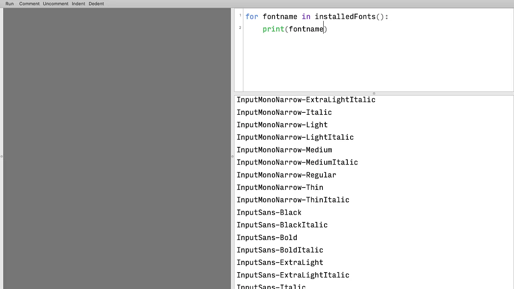The width and height of the screenshot is (514, 289).
Task: Click the splitter handle between canvas and editor
Action: (233, 156)
